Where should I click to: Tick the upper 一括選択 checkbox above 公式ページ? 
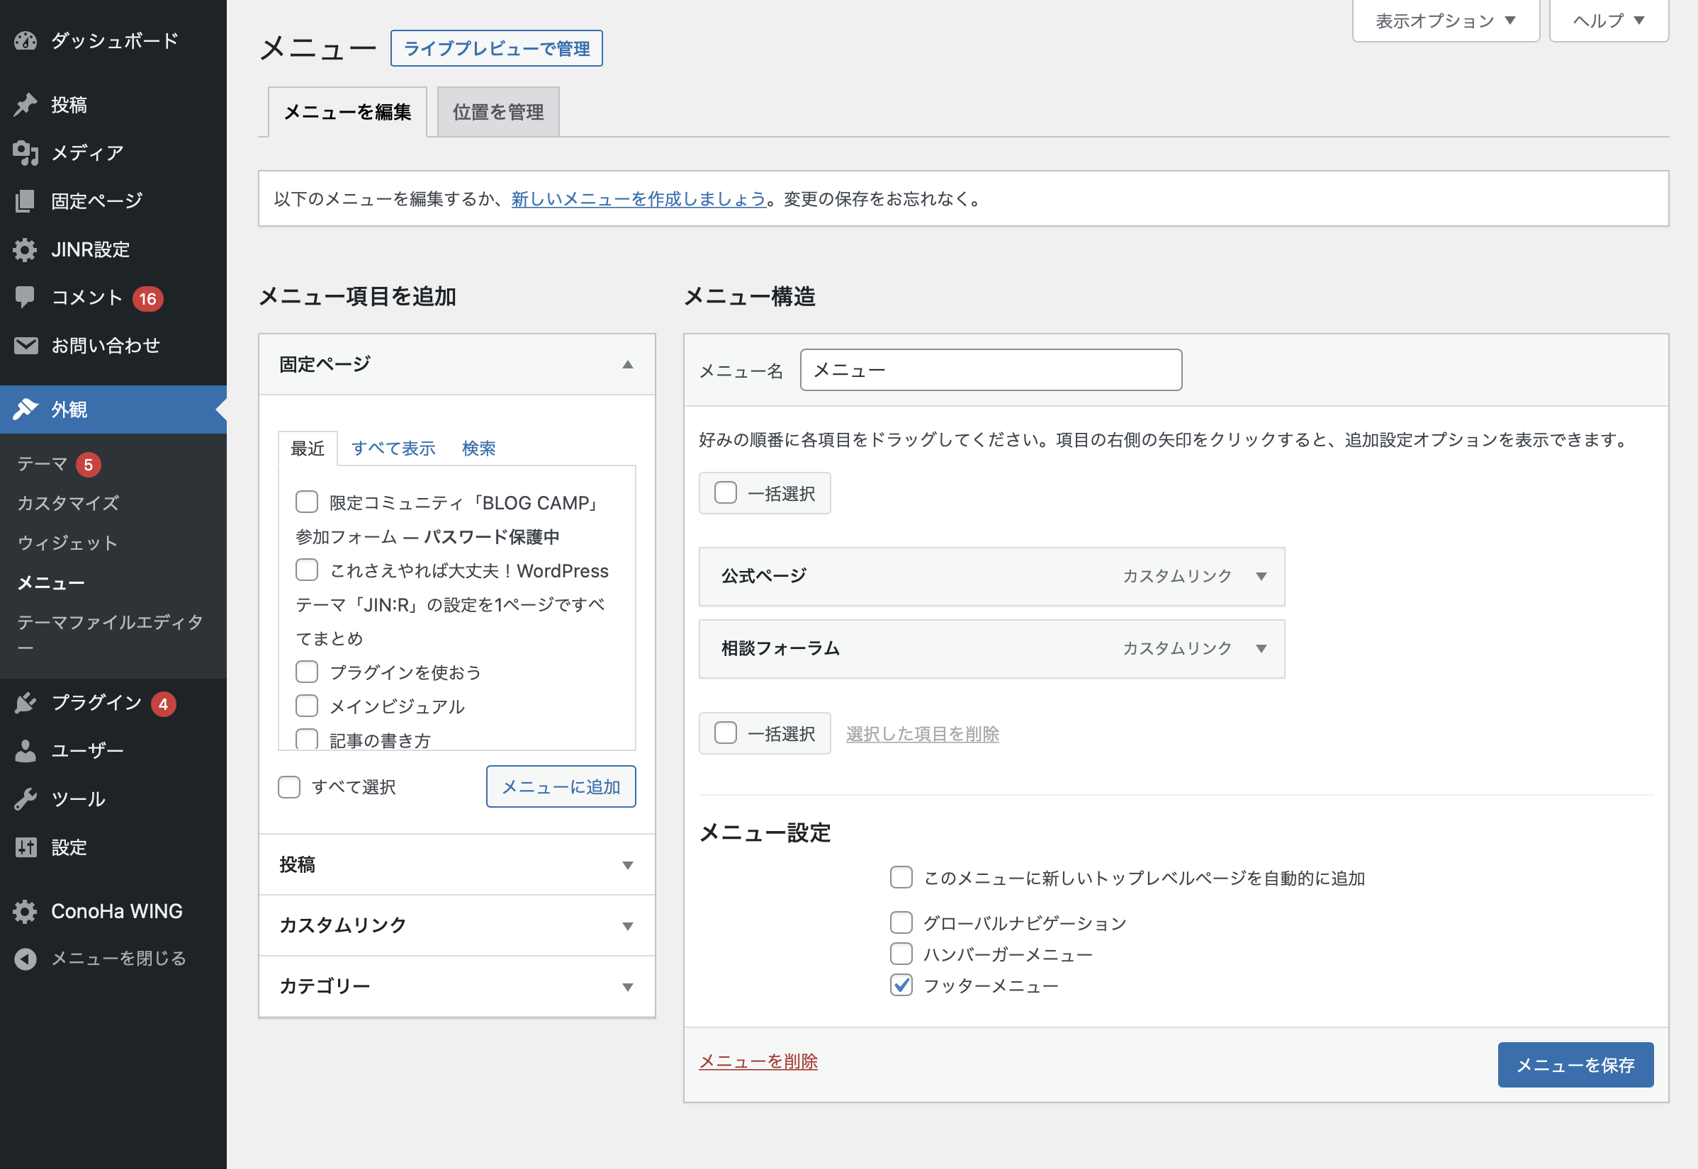pyautogui.click(x=726, y=493)
